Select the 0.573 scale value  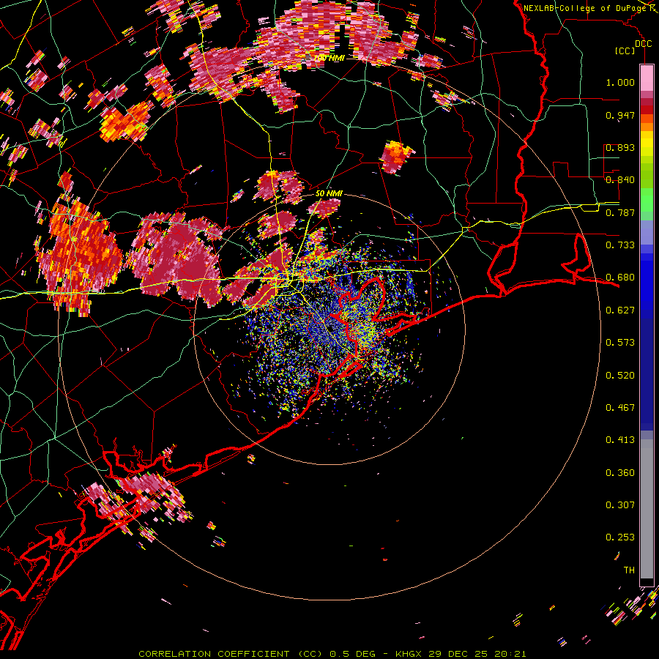(620, 343)
